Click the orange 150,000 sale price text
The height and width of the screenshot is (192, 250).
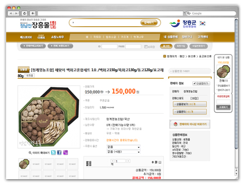point(124,91)
